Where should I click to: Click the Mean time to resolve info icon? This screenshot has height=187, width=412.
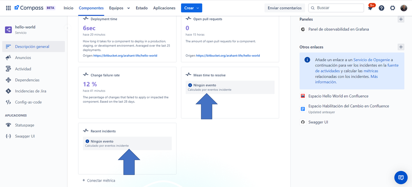click(x=190, y=85)
